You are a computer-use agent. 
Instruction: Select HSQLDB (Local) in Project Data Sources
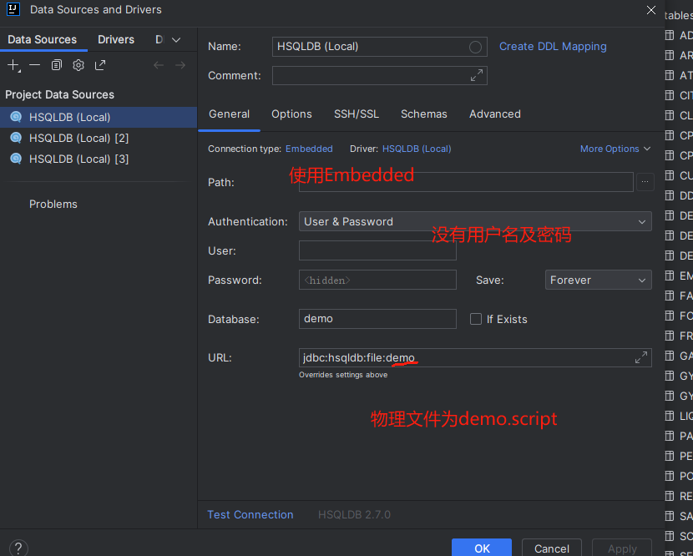click(99, 117)
